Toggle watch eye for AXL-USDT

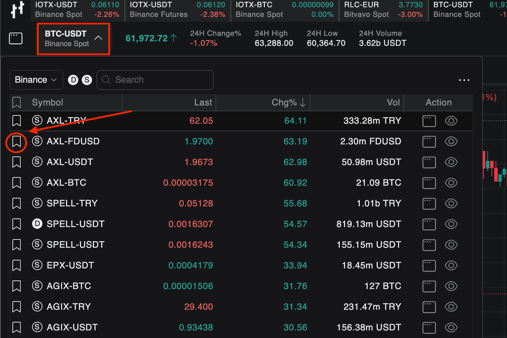click(451, 162)
